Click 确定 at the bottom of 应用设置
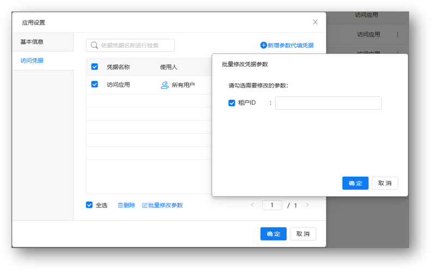432x271 pixels. pyautogui.click(x=273, y=234)
